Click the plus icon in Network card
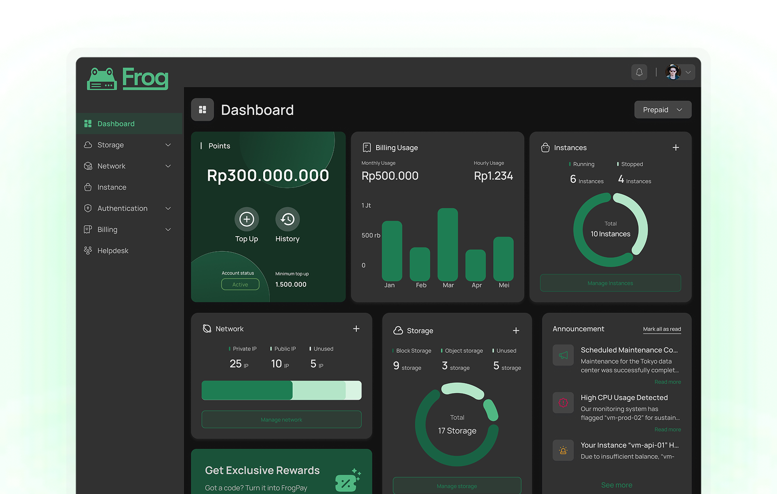 point(356,329)
